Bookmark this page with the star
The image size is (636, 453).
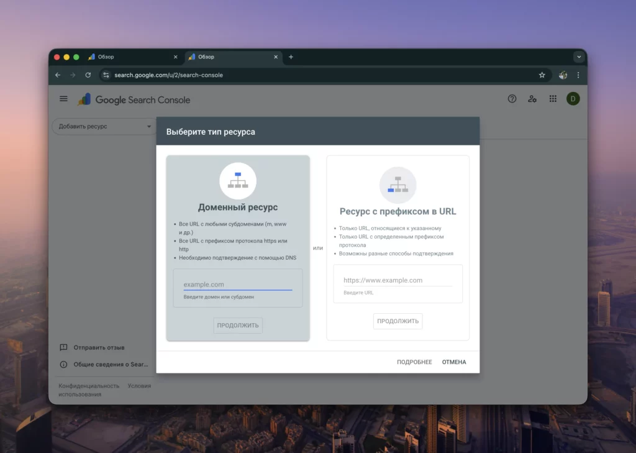tap(542, 75)
